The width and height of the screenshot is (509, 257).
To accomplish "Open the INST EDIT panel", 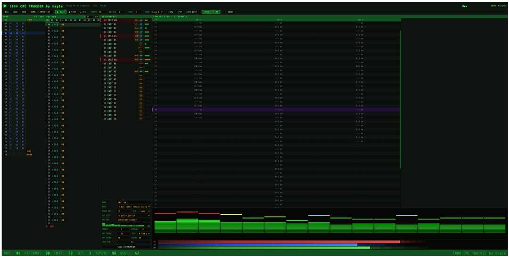I will [x=191, y=12].
